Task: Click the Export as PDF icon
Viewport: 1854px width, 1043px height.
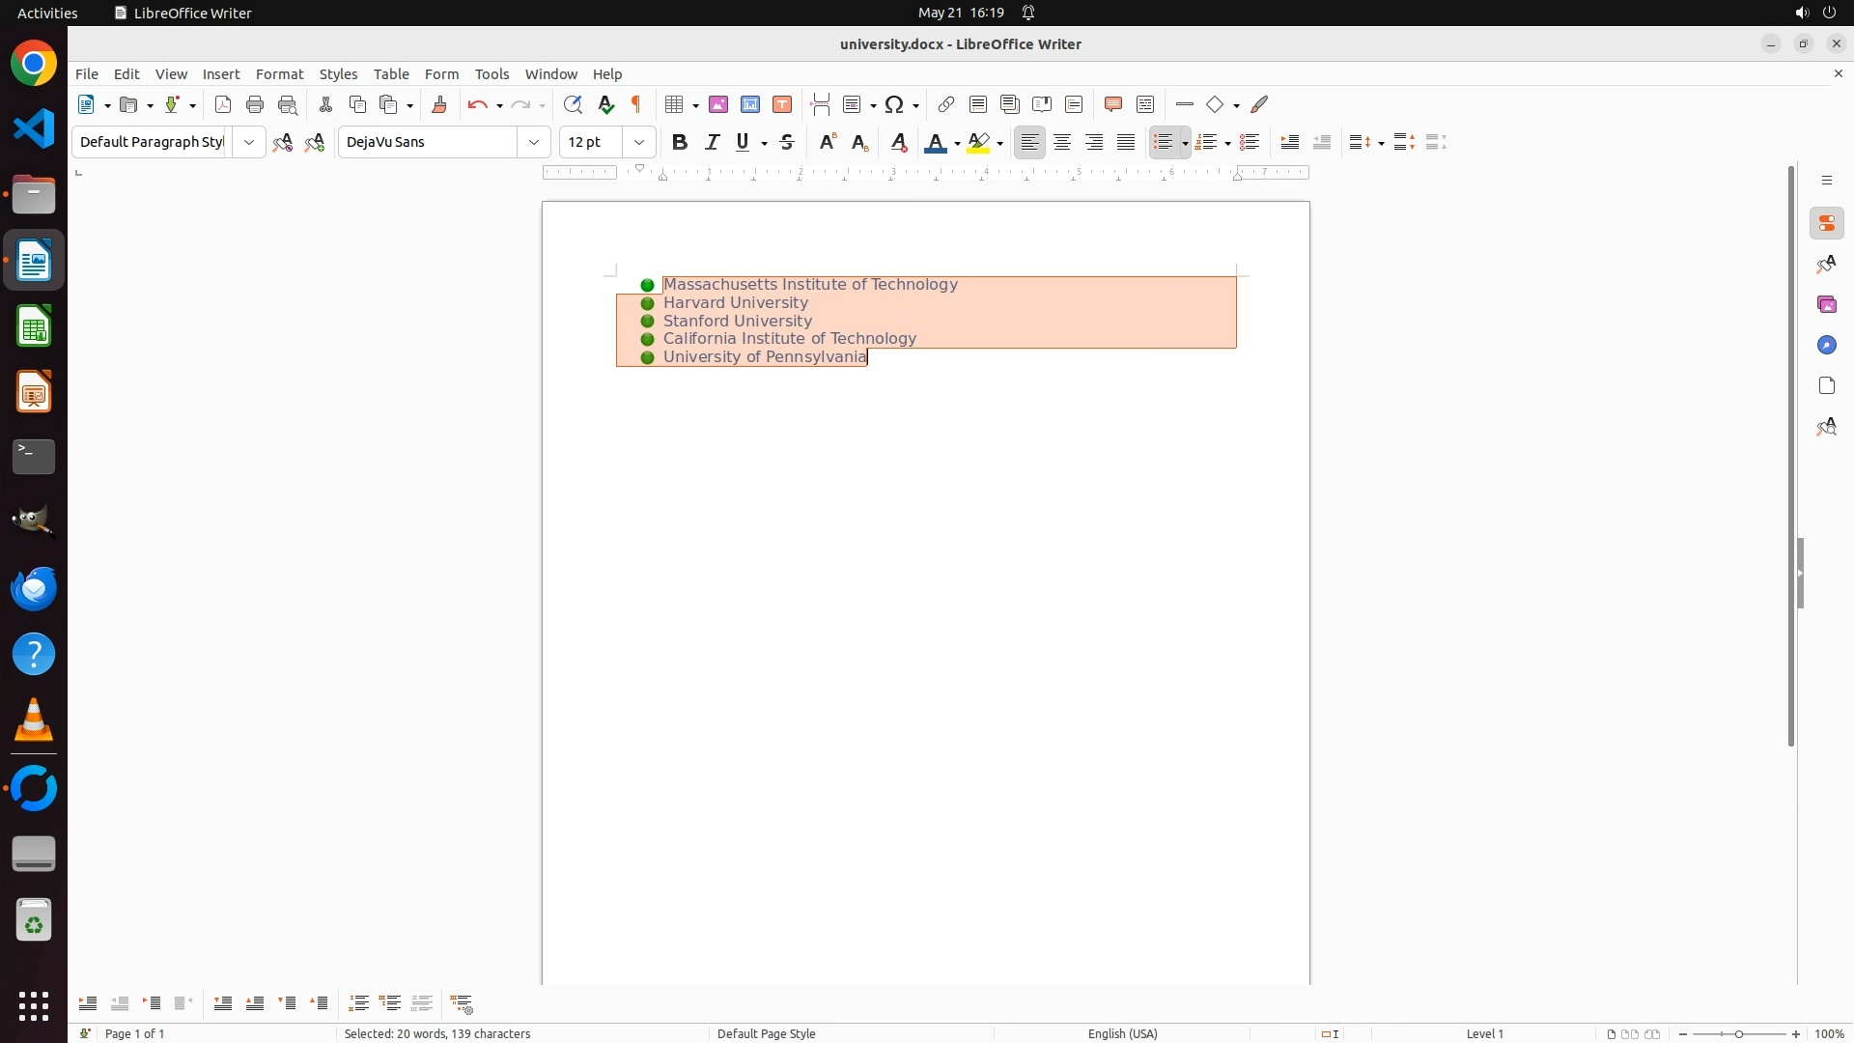Action: pyautogui.click(x=223, y=104)
